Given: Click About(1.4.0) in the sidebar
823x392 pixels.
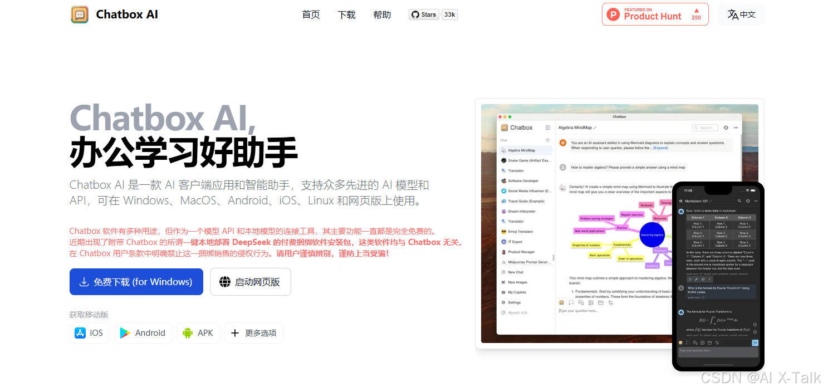Looking at the screenshot, I should coord(526,312).
